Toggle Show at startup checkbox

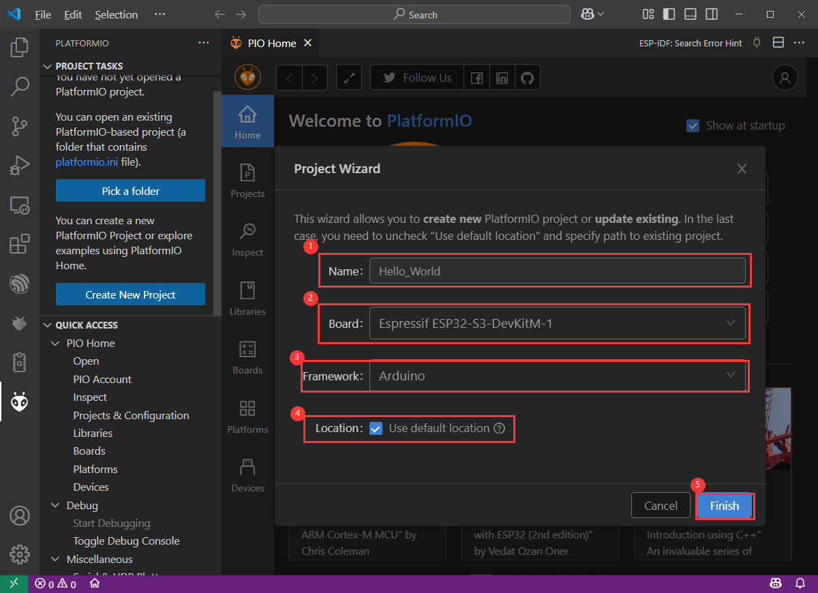(693, 125)
